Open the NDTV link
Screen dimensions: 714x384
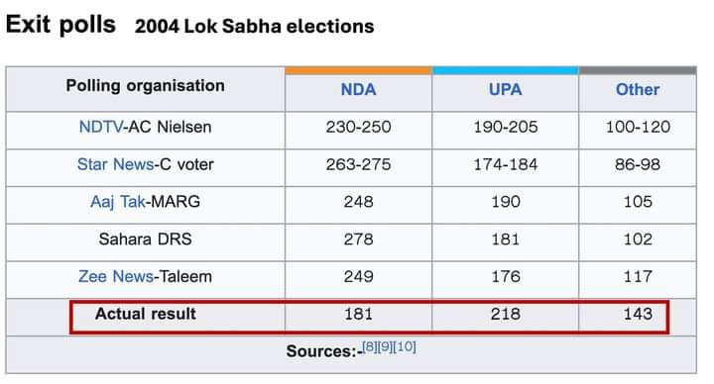(x=100, y=127)
